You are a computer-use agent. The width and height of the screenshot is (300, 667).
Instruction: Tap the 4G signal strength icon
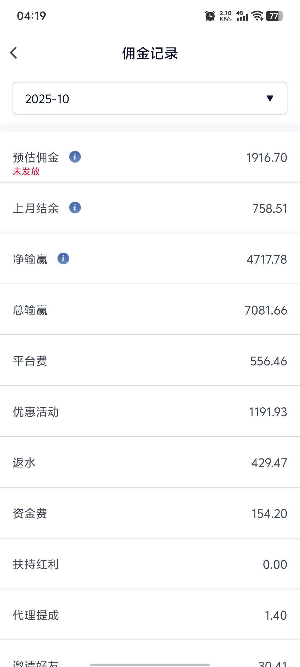[242, 16]
